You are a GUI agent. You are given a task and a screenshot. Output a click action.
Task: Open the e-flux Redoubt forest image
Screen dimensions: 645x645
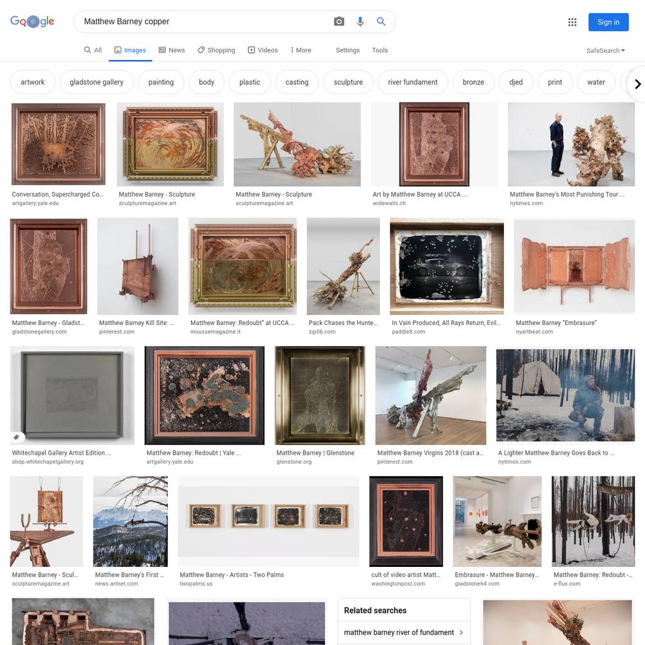(593, 522)
